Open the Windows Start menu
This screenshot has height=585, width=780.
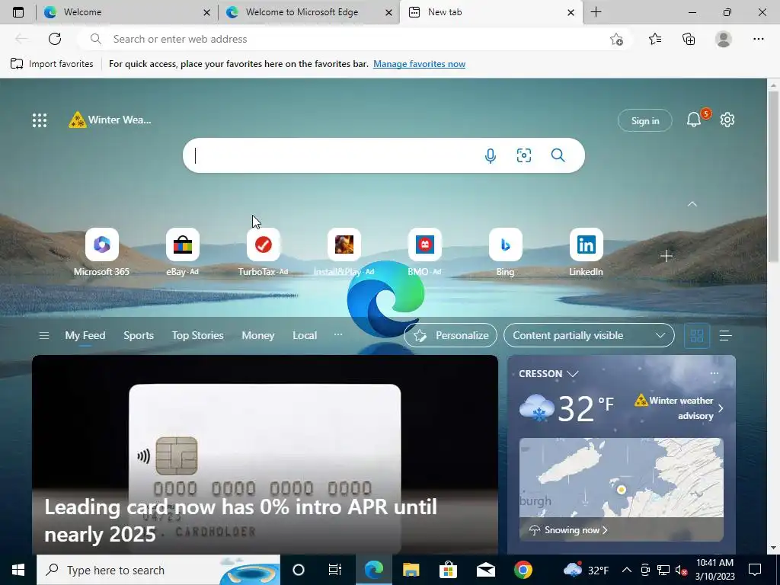coord(18,570)
